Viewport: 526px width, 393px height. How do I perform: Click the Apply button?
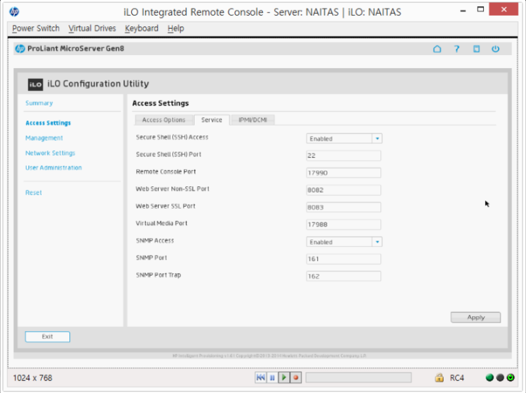pyautogui.click(x=476, y=318)
